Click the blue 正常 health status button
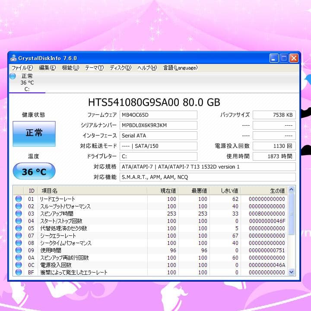Image resolution: width=311 pixels, height=311 pixels. (x=34, y=134)
